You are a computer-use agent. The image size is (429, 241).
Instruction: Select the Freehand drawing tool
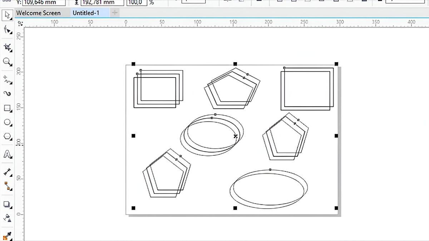[x=7, y=79]
